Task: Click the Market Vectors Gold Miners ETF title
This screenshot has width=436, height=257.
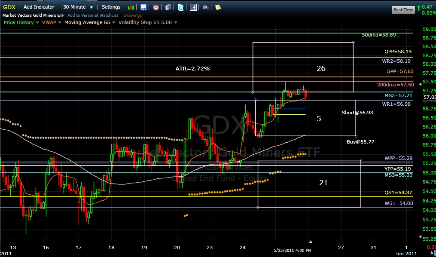Action: (x=34, y=15)
